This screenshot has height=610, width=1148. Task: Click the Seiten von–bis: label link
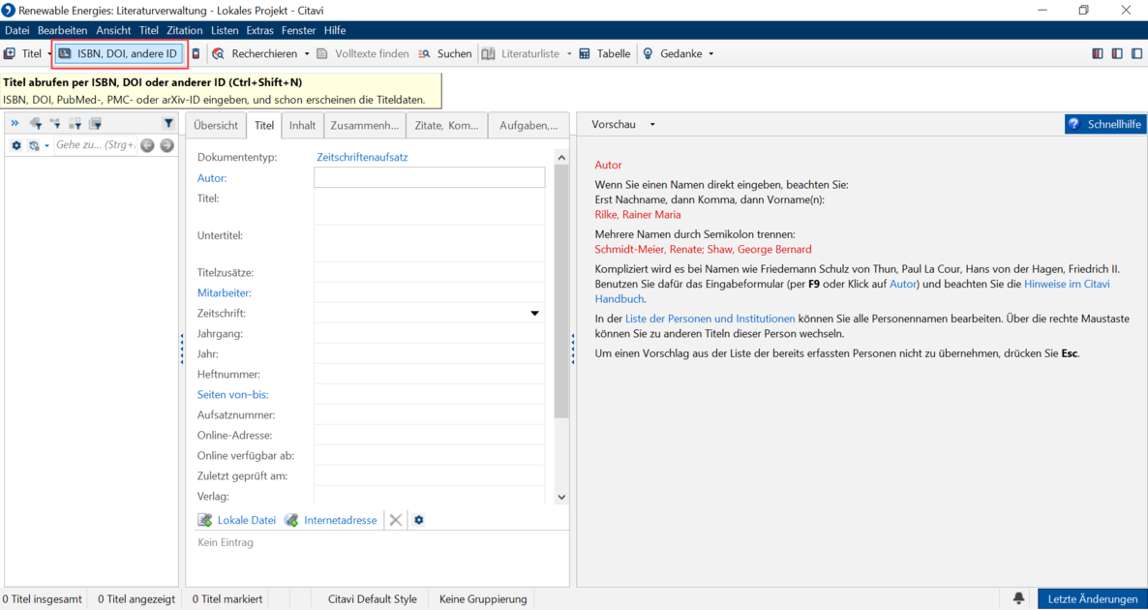(x=233, y=395)
